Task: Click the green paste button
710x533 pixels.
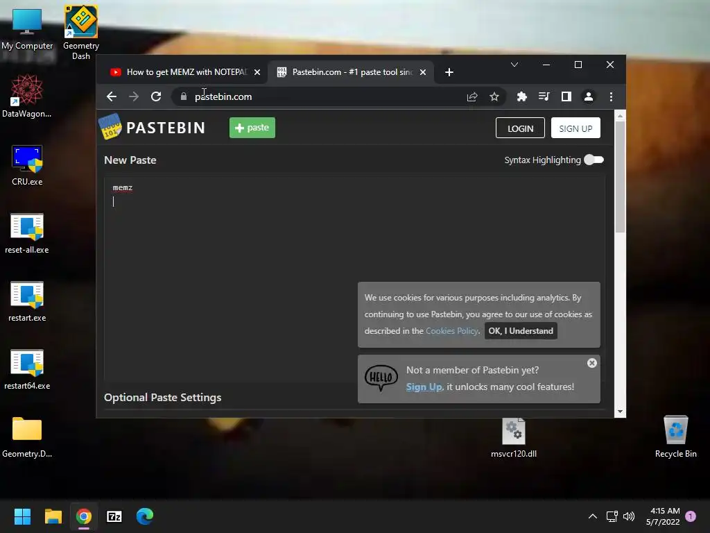Action: pos(252,128)
